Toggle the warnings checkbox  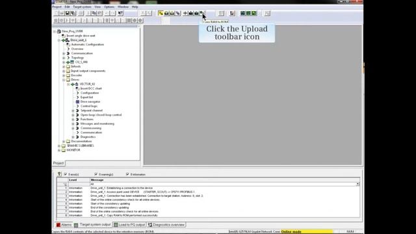96,174
